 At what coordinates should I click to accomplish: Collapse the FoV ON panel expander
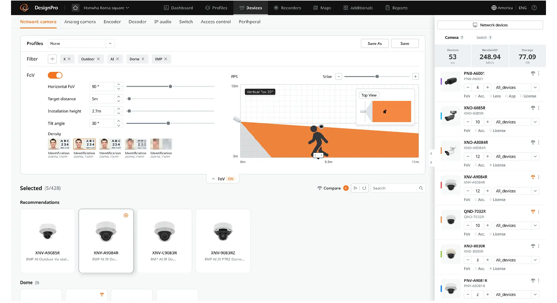click(x=223, y=179)
